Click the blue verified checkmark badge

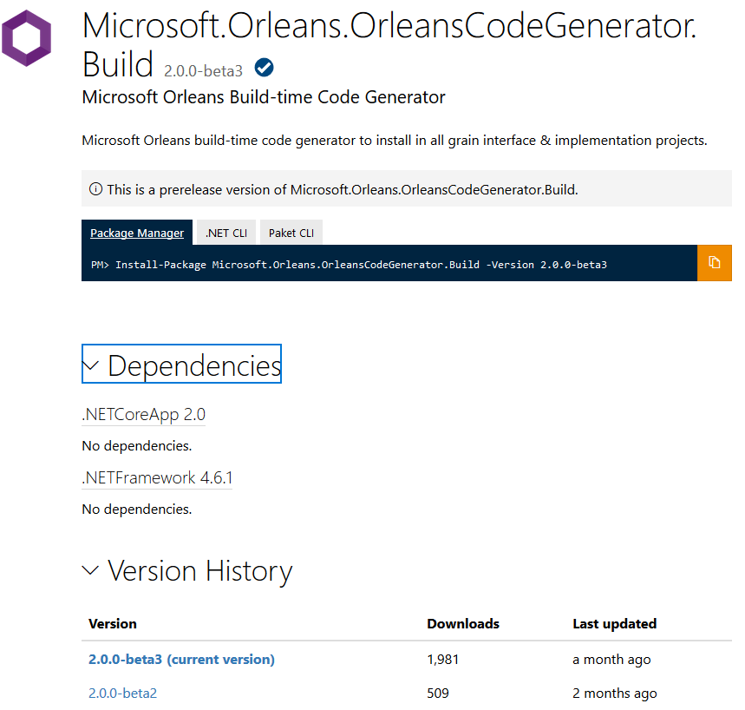263,66
